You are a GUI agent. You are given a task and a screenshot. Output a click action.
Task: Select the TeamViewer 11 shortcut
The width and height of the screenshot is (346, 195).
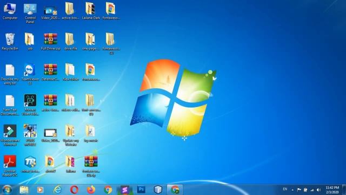tap(30, 75)
